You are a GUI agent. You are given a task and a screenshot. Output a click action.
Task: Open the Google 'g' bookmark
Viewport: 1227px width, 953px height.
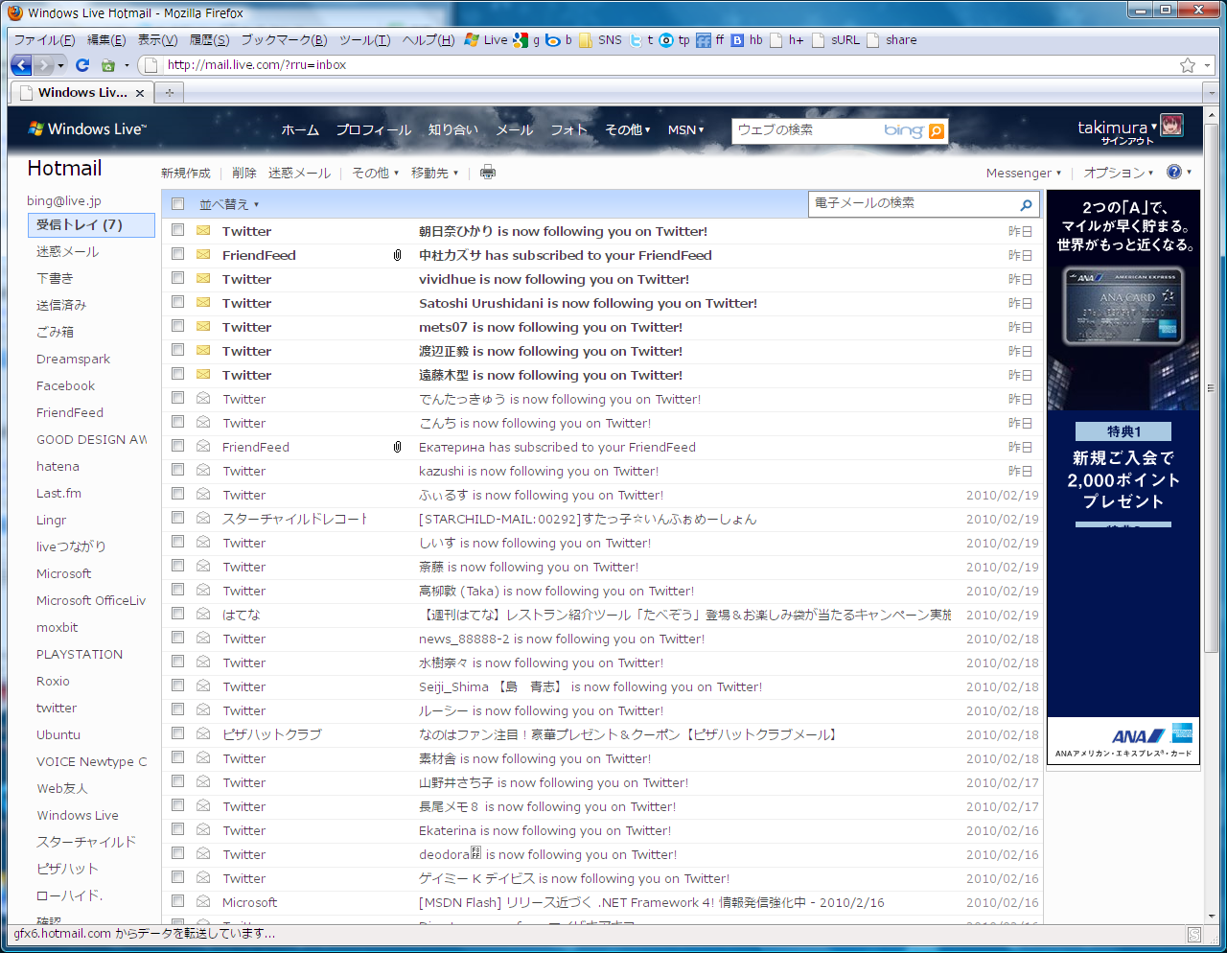(x=526, y=40)
